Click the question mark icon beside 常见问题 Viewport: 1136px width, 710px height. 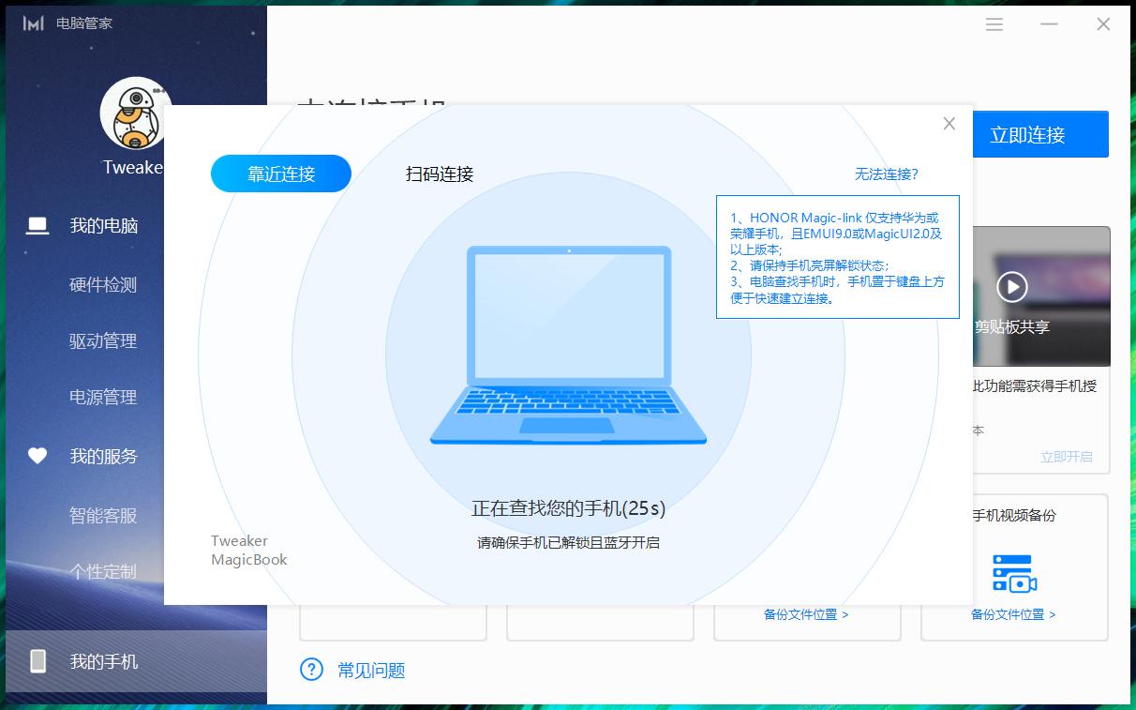coord(312,670)
